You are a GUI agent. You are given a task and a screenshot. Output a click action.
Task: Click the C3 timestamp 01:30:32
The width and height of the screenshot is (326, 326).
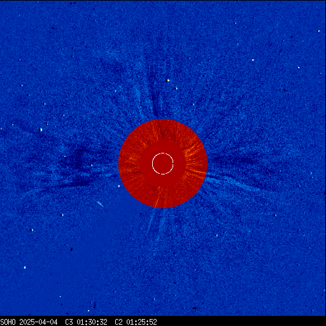click(x=92, y=322)
